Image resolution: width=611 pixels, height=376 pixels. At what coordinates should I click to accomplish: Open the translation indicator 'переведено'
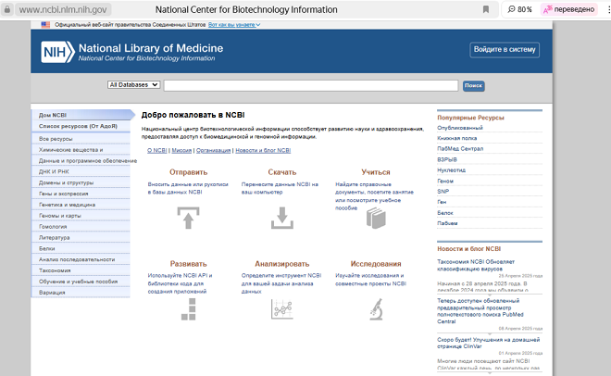click(x=569, y=9)
